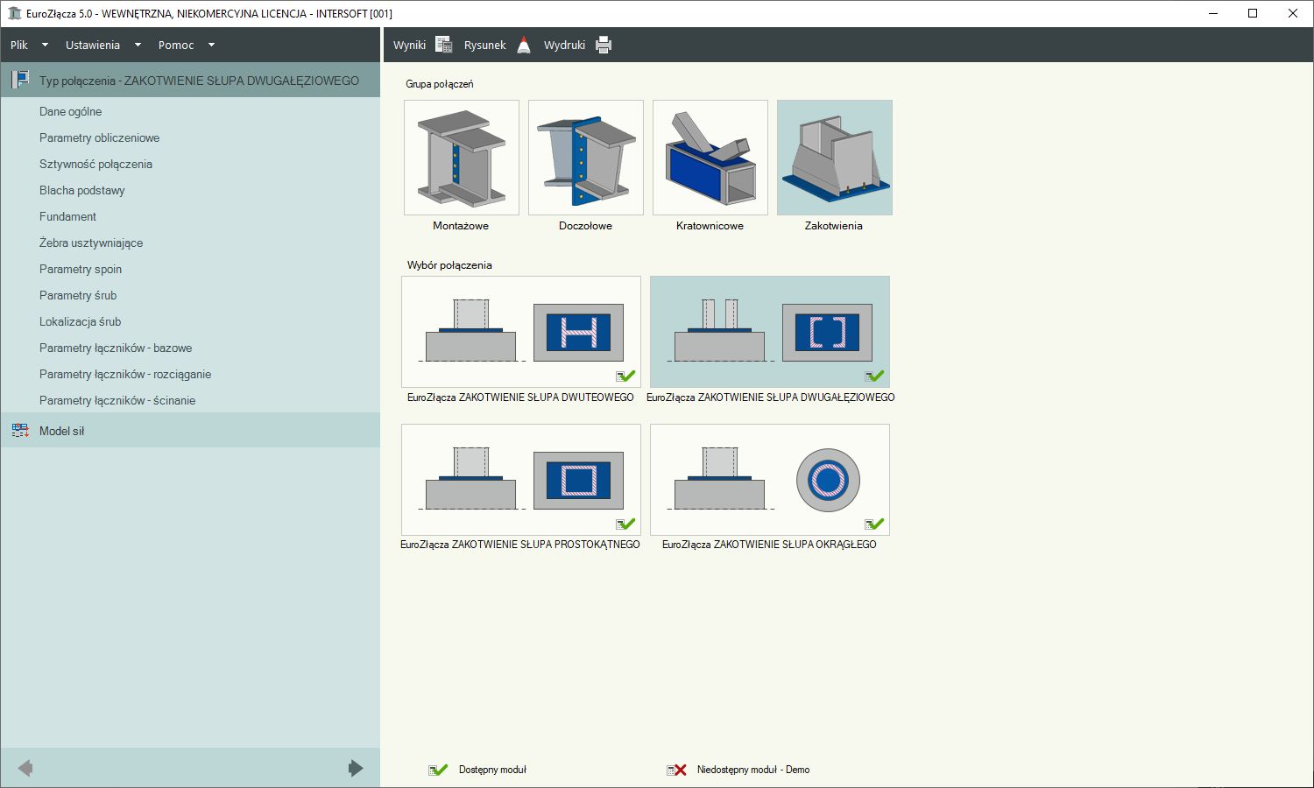
Task: Select the Model sił panel header
Action: tap(191, 431)
